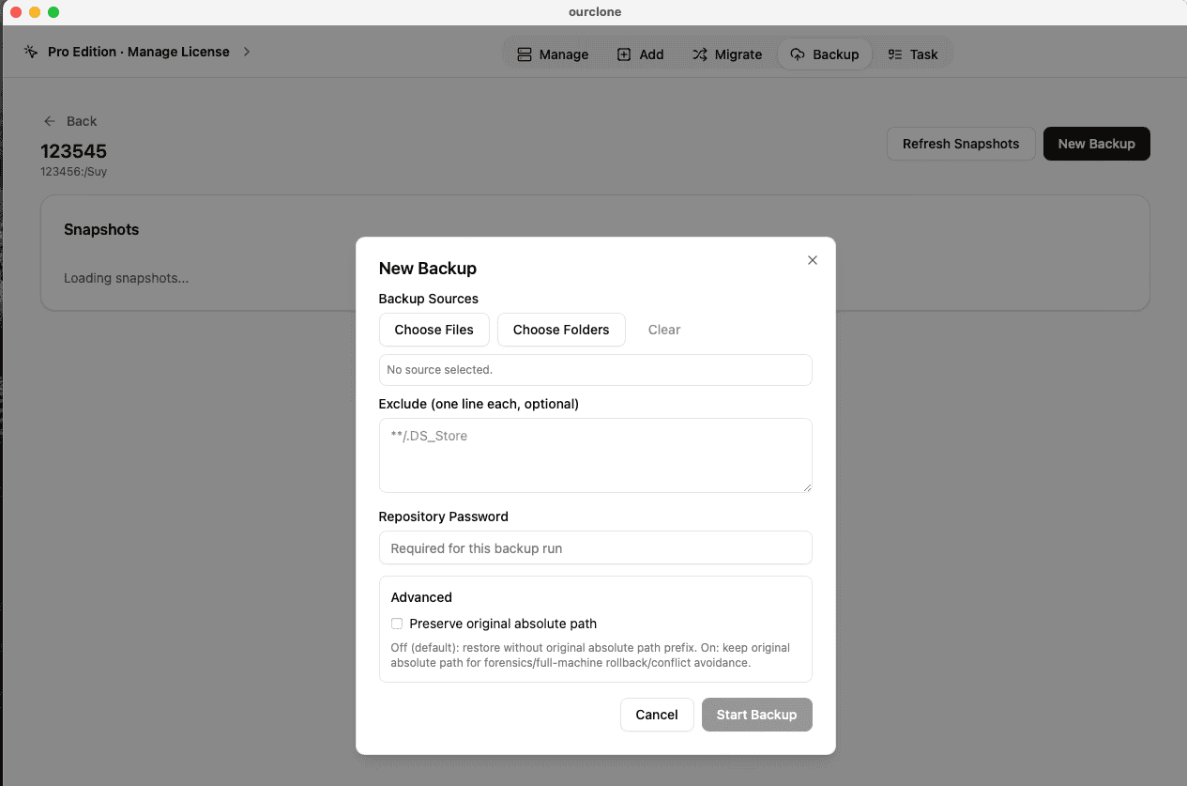Click the wrench icon beside Pro Edition
This screenshot has height=786, width=1187.
(x=30, y=52)
